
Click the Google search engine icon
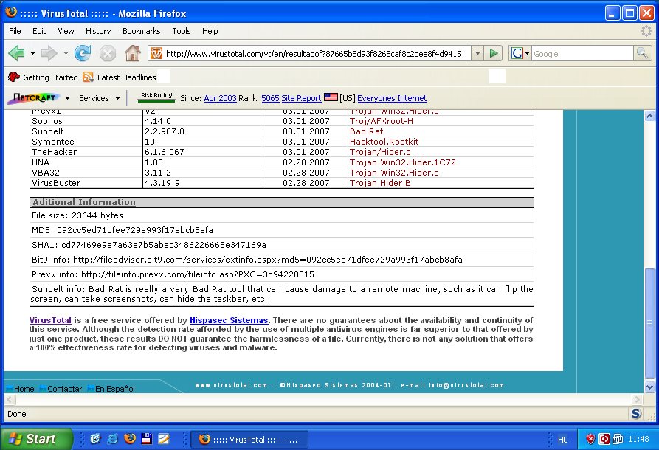tap(517, 53)
